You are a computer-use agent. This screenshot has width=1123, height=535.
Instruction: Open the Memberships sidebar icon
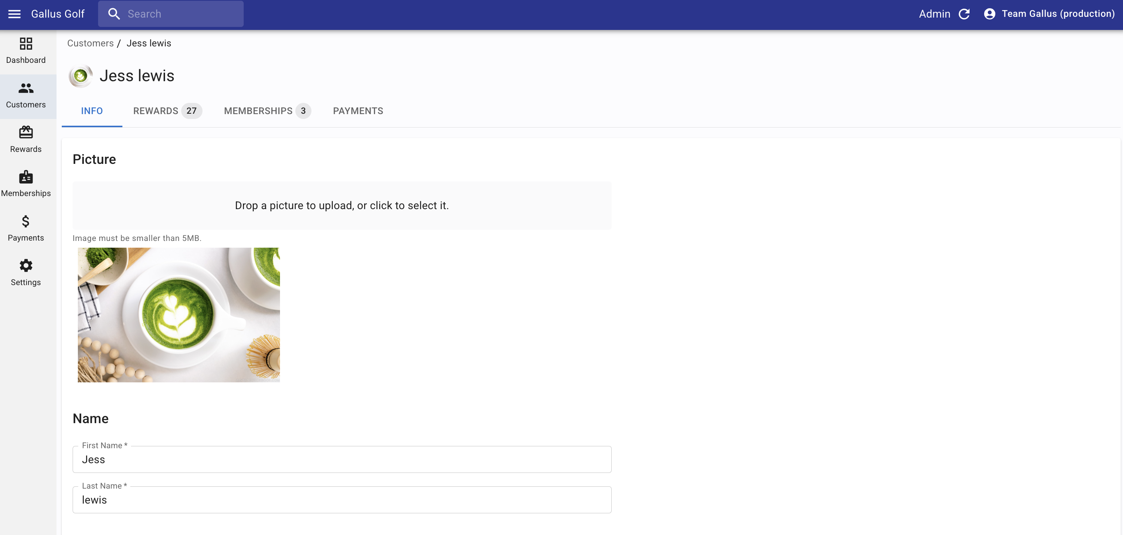[26, 177]
